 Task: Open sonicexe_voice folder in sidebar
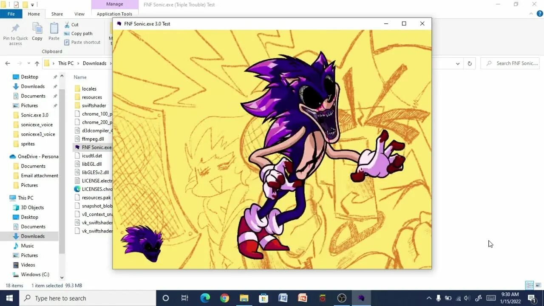coord(37,125)
